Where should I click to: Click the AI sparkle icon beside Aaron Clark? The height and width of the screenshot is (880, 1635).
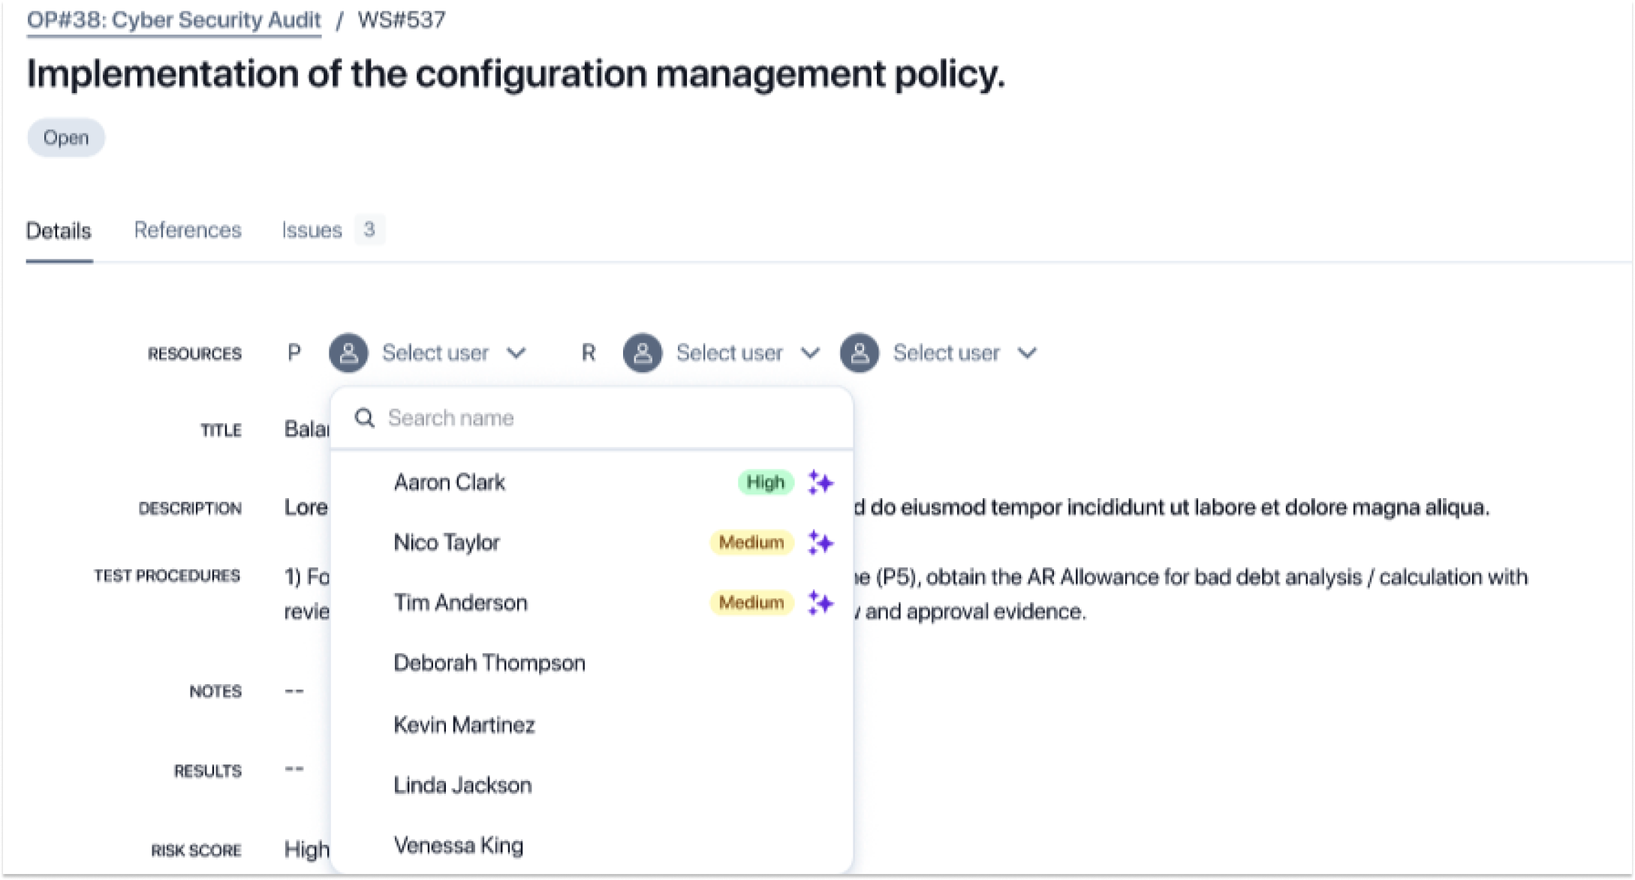[821, 482]
